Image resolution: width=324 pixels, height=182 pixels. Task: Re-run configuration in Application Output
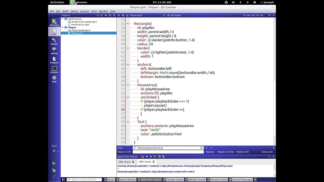pos(155,157)
